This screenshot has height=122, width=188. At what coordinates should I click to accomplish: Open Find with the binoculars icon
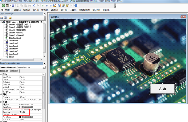tap(29, 6)
